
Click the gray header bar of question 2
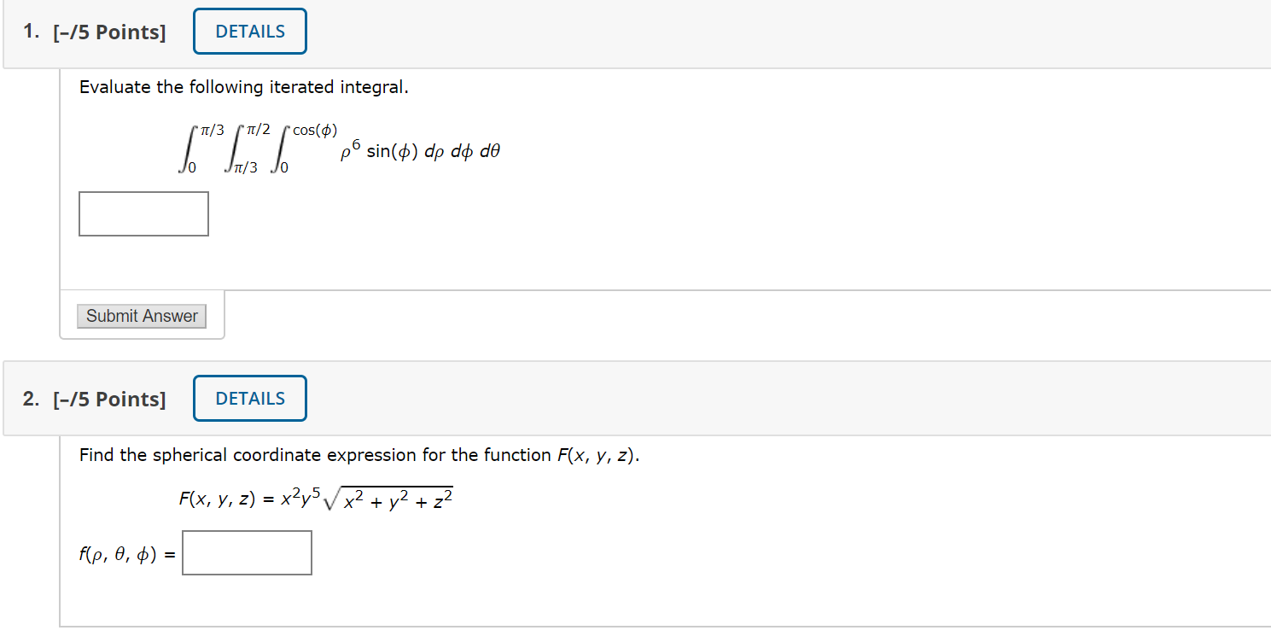click(635, 399)
